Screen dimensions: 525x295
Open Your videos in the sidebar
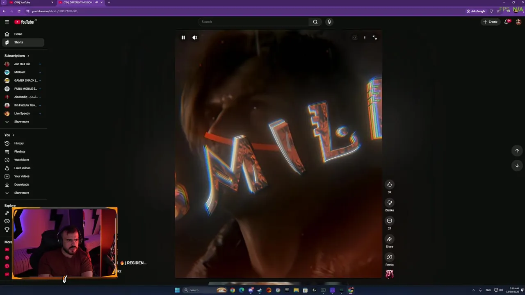[23, 176]
